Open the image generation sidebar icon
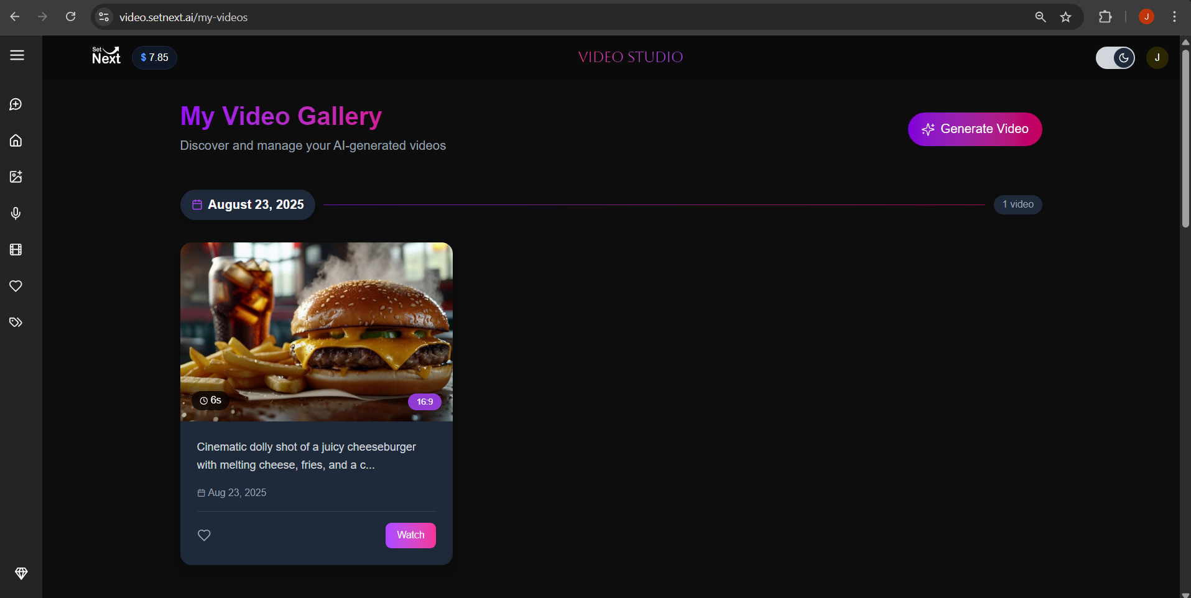Image resolution: width=1191 pixels, height=598 pixels. (x=16, y=177)
